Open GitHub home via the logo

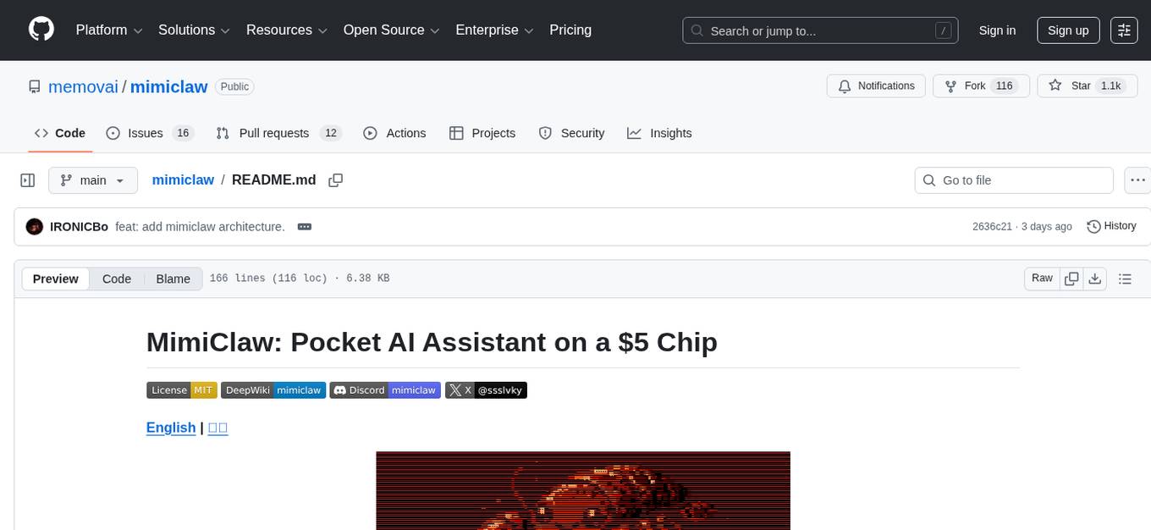41,30
